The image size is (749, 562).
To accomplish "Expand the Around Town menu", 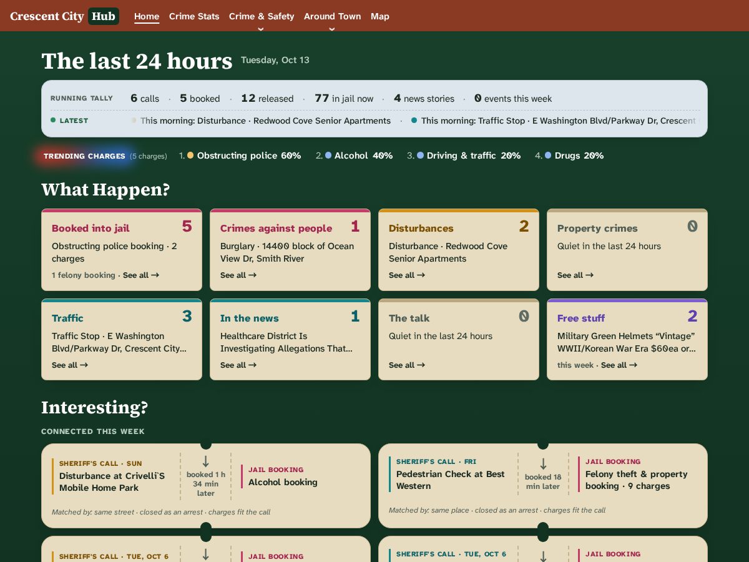I will click(x=332, y=16).
